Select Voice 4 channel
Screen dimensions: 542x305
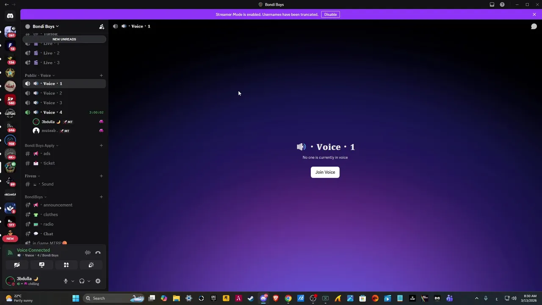coord(64,112)
